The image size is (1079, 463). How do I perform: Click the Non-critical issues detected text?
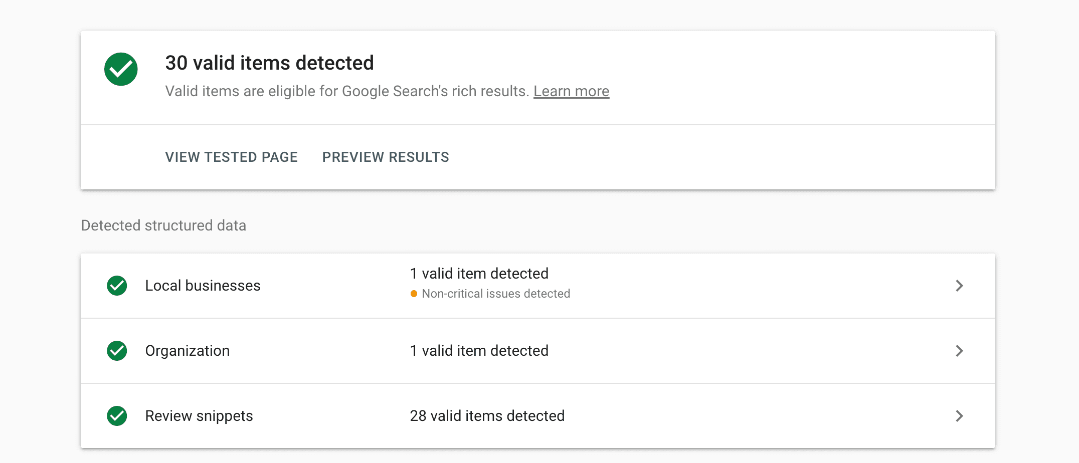pyautogui.click(x=496, y=294)
